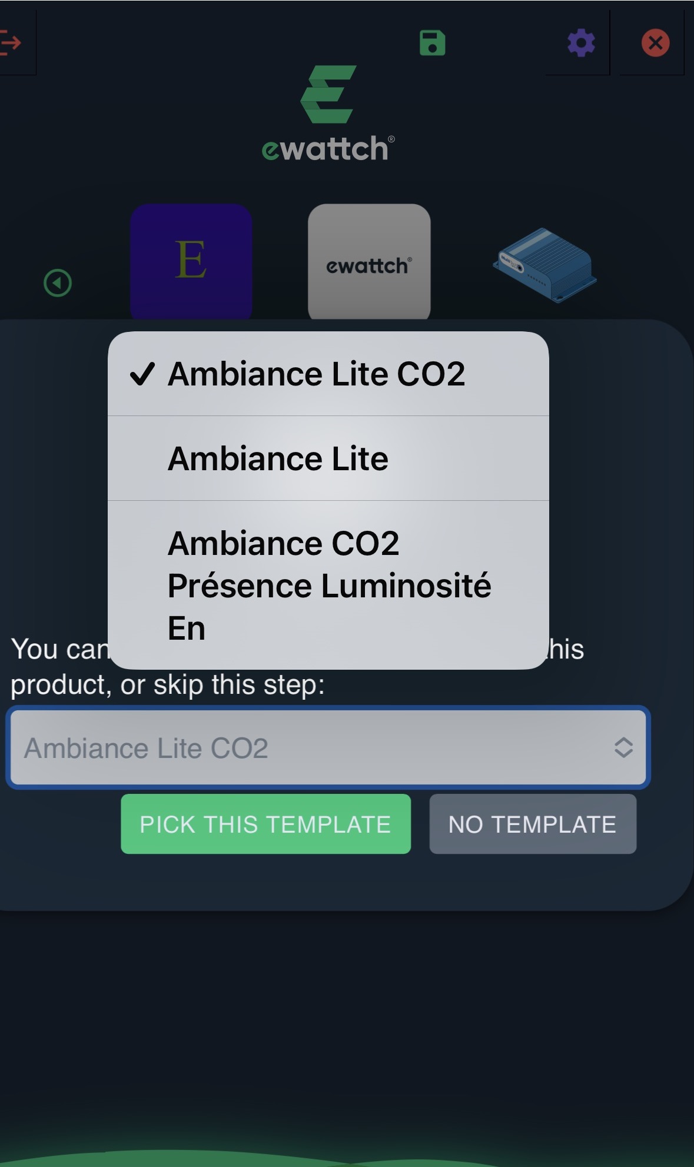Choose the blue gateway device image

pos(544,265)
